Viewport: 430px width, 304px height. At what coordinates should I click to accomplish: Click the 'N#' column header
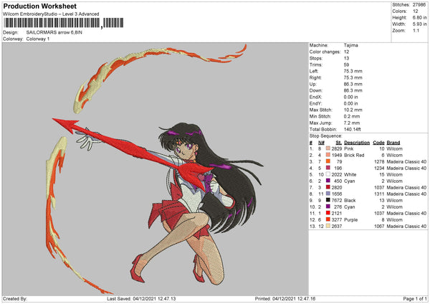coord(321,143)
